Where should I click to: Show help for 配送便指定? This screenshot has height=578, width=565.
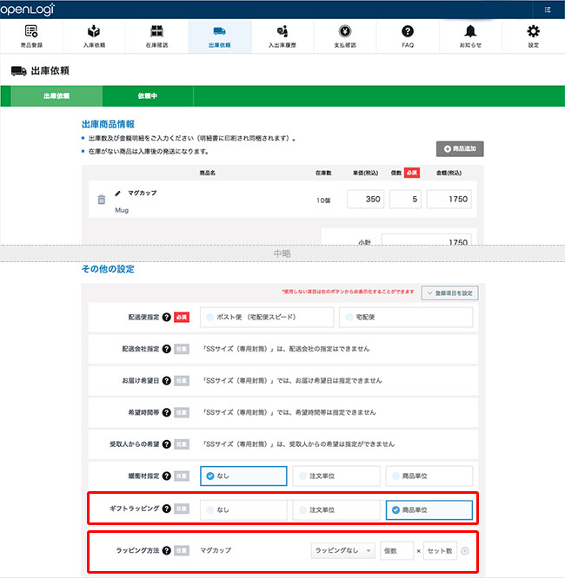tap(167, 317)
